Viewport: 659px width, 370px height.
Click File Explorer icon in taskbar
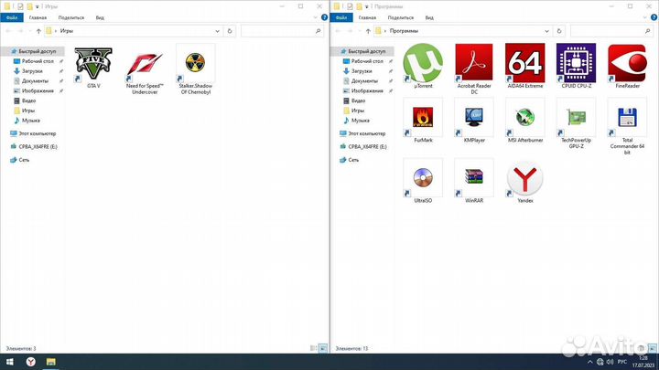[x=51, y=362]
